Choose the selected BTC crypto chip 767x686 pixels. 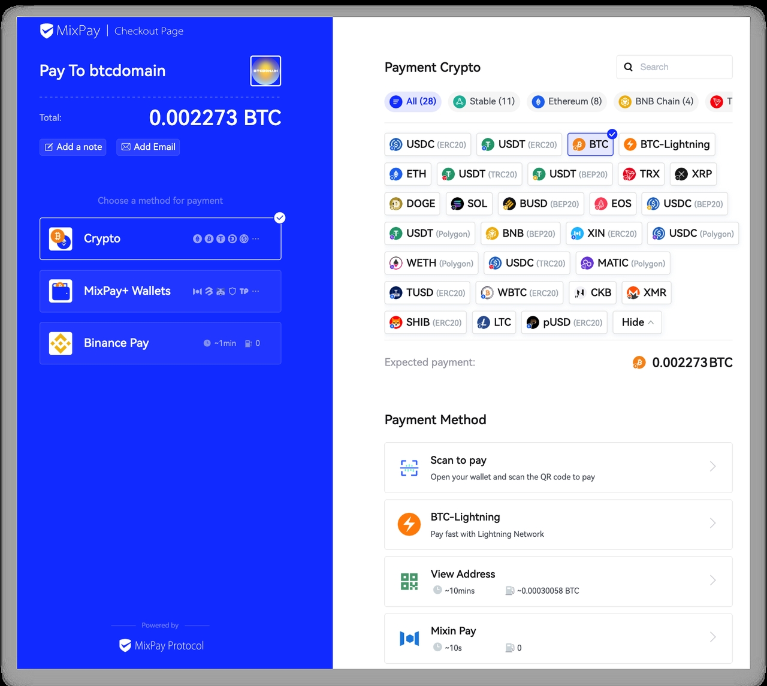click(x=591, y=144)
